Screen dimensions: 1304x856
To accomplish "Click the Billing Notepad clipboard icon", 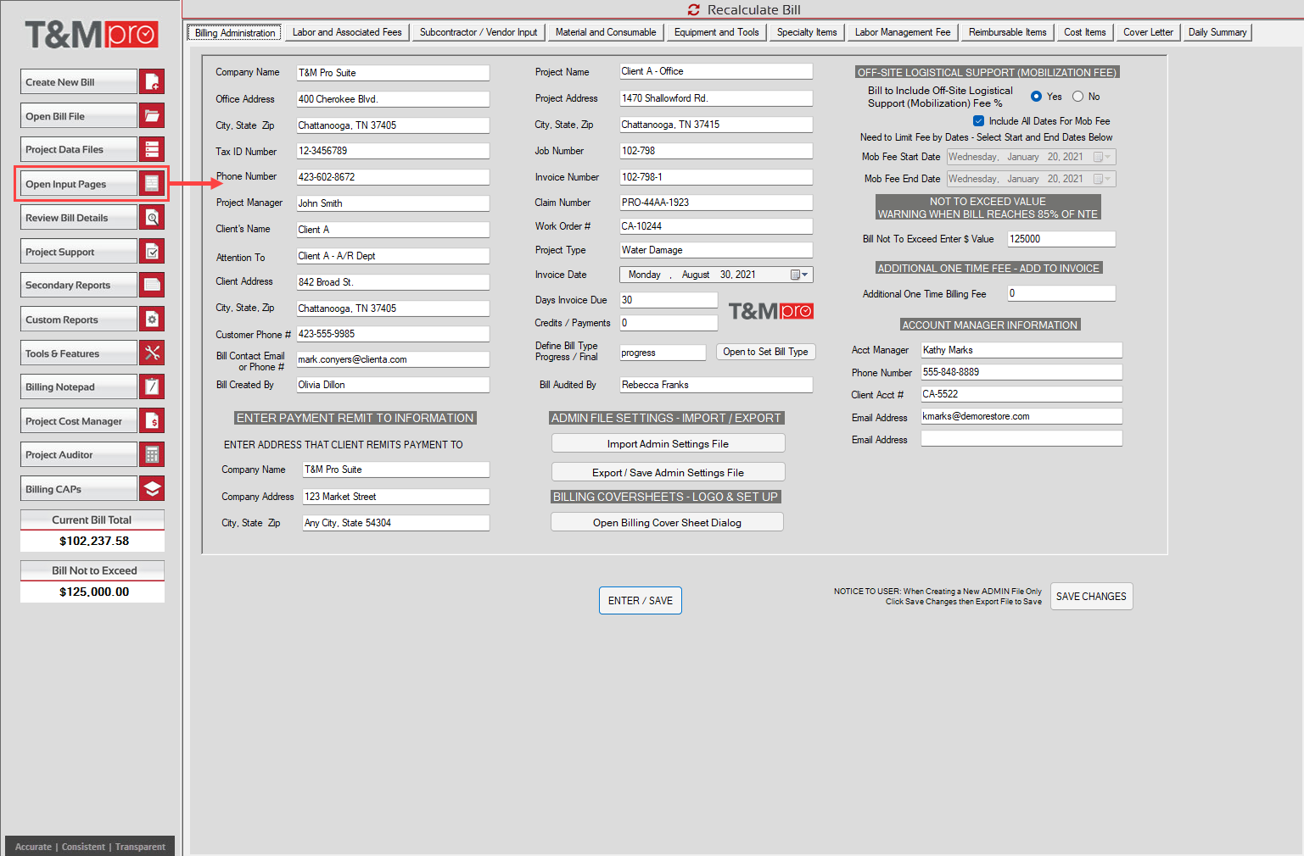I will (x=152, y=386).
